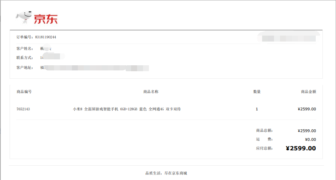Click the 小米8 product name text
This screenshot has height=180, width=336.
click(x=127, y=109)
